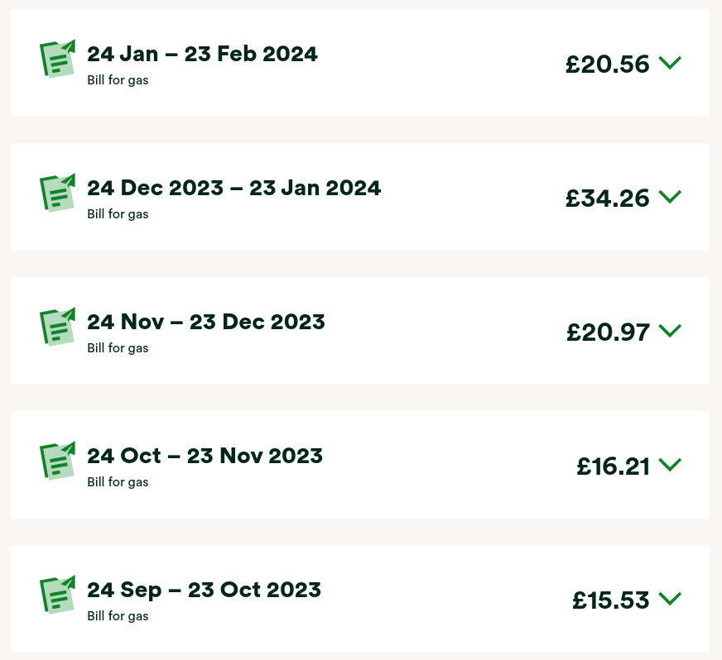
Task: Open the 24 Jan – 23 Feb 2024 bill
Action: (202, 55)
